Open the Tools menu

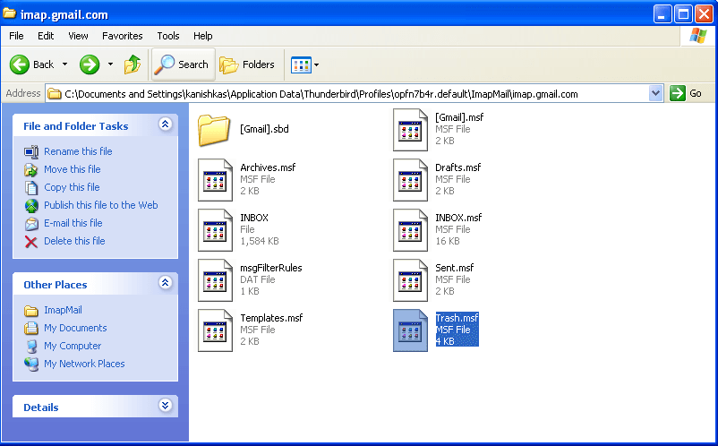coord(168,36)
